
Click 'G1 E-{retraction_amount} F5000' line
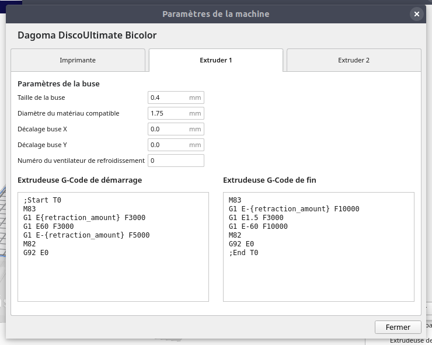tap(86, 235)
